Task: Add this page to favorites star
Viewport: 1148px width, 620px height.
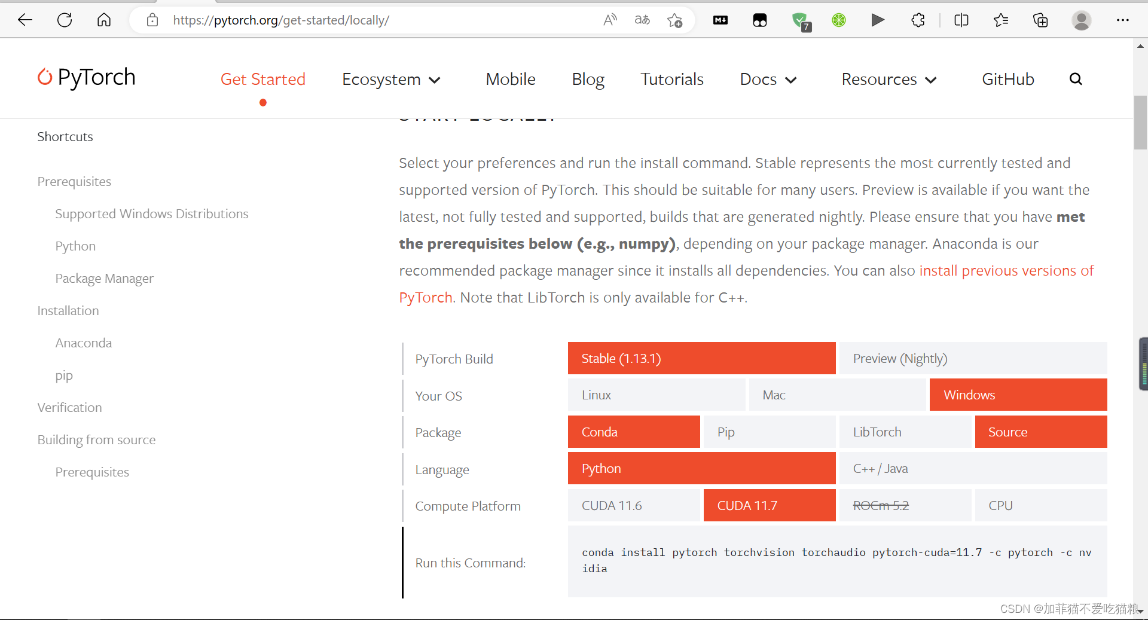Action: [675, 20]
